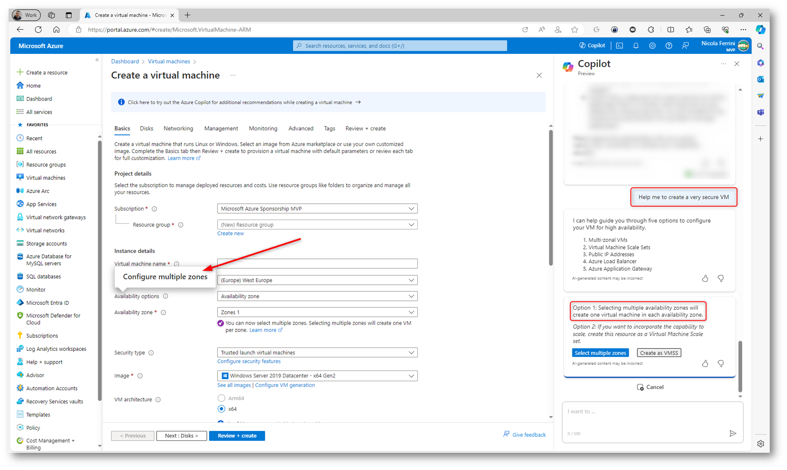Image resolution: width=787 pixels, height=470 pixels.
Task: Click Select multiple zones in Copilot
Action: tap(600, 353)
